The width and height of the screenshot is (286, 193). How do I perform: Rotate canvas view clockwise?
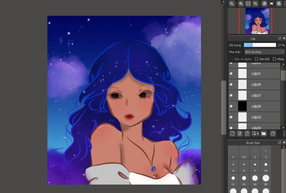point(279,4)
